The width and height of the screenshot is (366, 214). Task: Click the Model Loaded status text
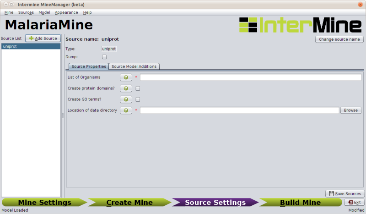(15, 210)
